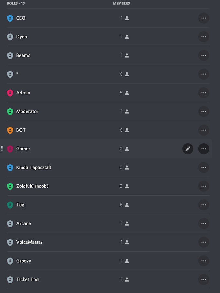Open more options for the Kinda Tapasztalt role

coord(204,168)
